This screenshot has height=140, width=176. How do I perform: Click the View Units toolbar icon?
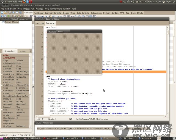click(2, 16)
